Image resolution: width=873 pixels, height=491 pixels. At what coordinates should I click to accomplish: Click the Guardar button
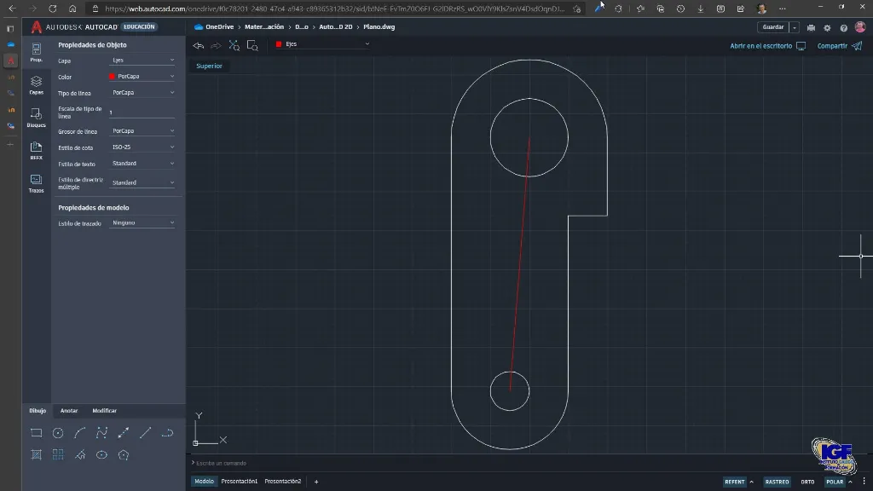(x=772, y=27)
